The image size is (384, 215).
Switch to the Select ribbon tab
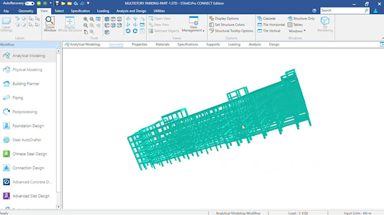pyautogui.click(x=59, y=11)
